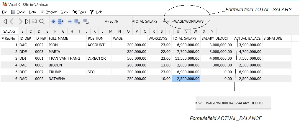Switch to tab B
This screenshot has height=132, width=300.
(23, 31)
